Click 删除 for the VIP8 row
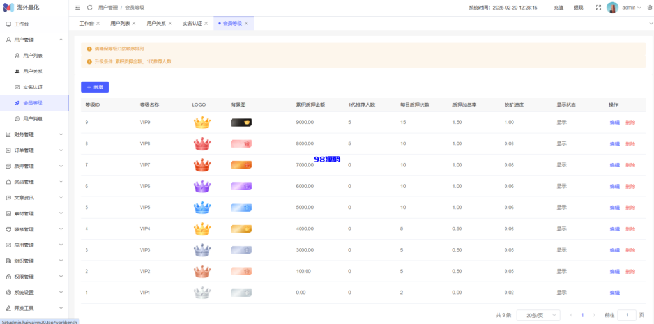 pyautogui.click(x=630, y=144)
